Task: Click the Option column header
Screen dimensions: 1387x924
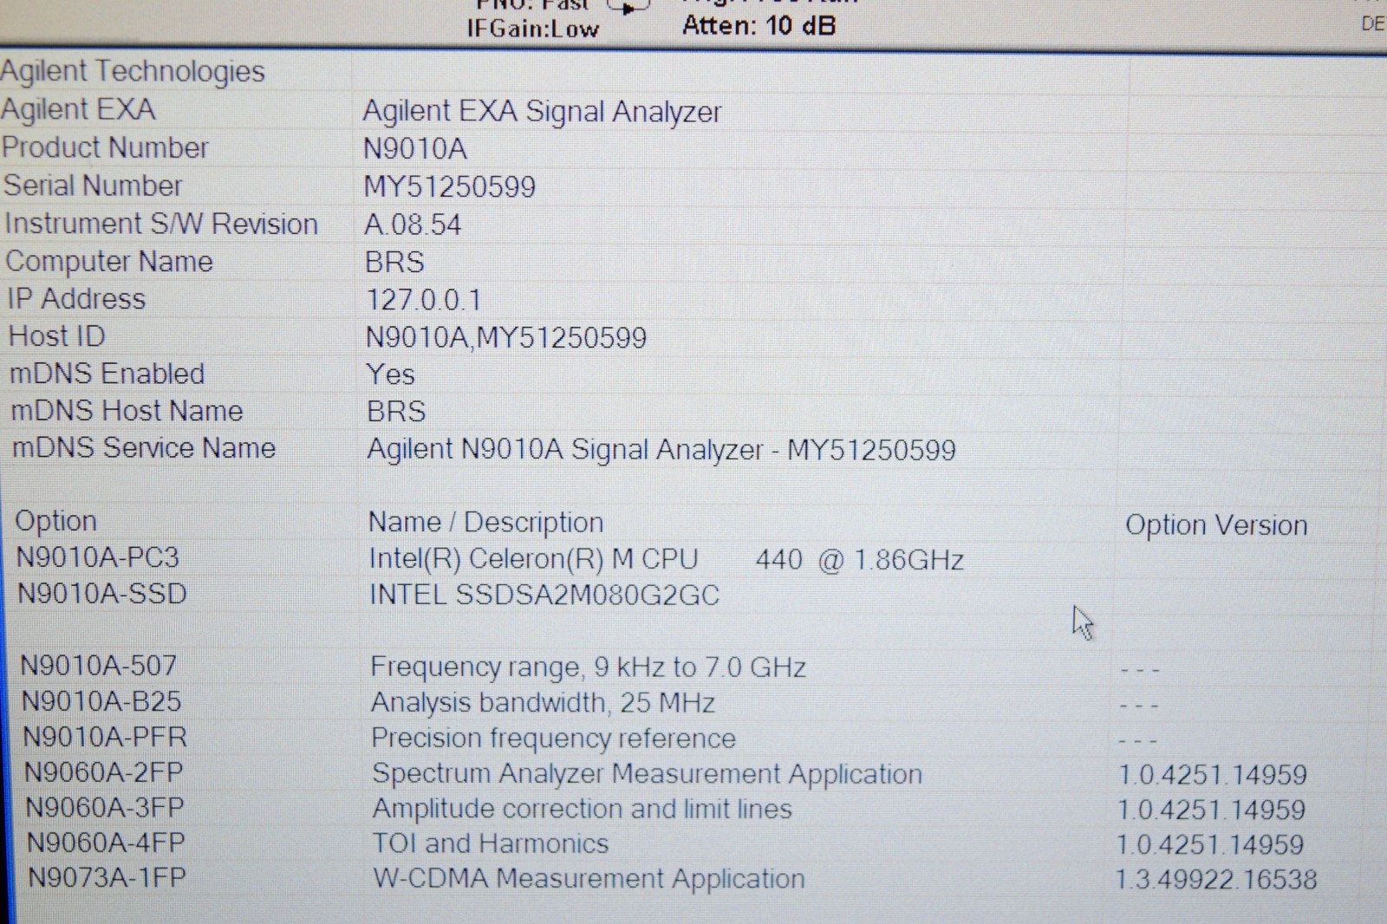Action: pos(55,521)
